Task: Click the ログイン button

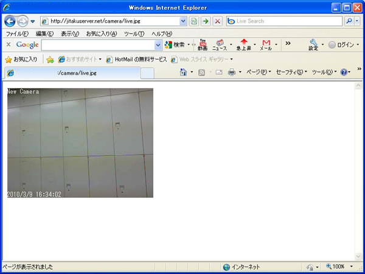Action: coord(341,45)
